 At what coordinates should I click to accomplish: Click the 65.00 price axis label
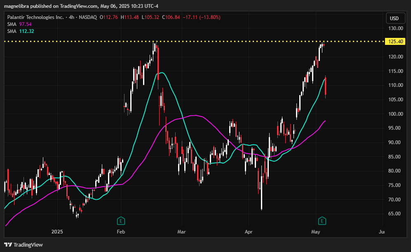pyautogui.click(x=395, y=214)
